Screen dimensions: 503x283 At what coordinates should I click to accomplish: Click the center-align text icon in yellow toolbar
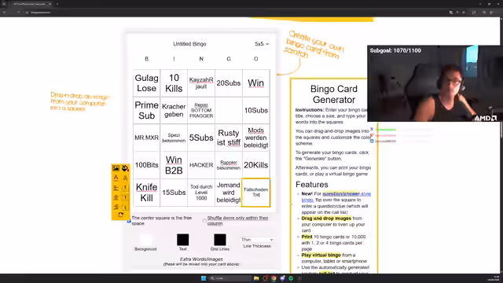(x=116, y=197)
